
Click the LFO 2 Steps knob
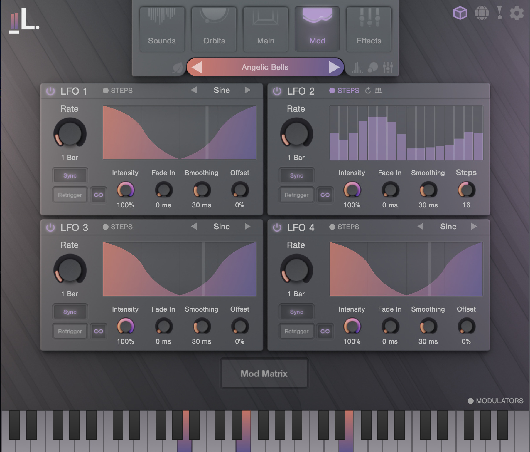[x=466, y=190]
